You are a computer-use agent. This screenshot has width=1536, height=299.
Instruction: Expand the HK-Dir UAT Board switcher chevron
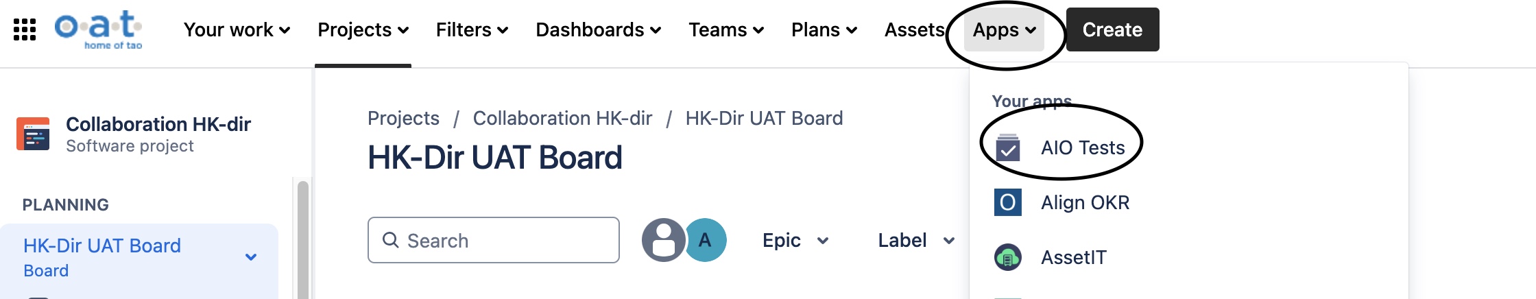coord(251,257)
